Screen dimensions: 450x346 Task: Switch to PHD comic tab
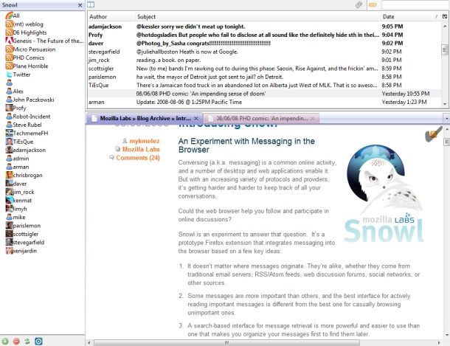click(257, 118)
